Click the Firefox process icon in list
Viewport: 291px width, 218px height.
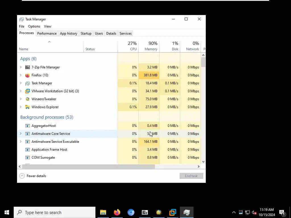[28, 75]
